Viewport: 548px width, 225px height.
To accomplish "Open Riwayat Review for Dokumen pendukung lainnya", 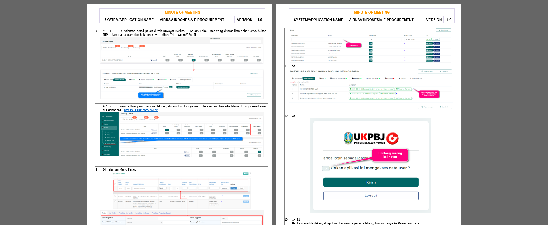I will pyautogui.click(x=403, y=98).
